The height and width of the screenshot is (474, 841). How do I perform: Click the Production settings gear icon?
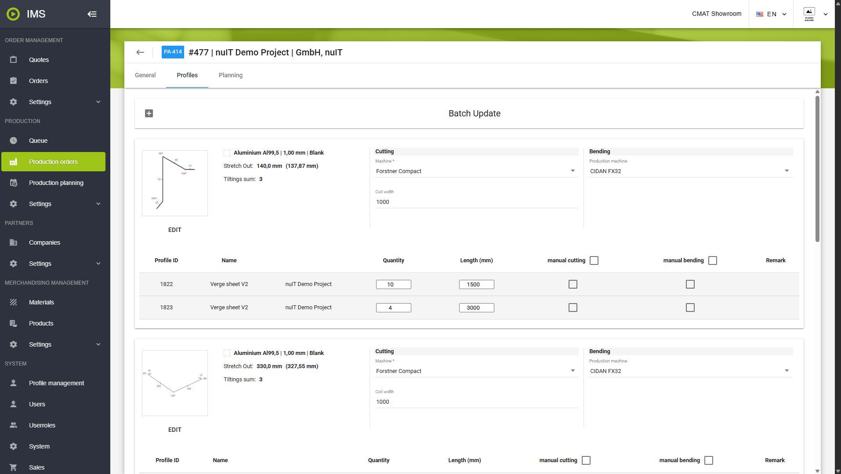pos(14,204)
